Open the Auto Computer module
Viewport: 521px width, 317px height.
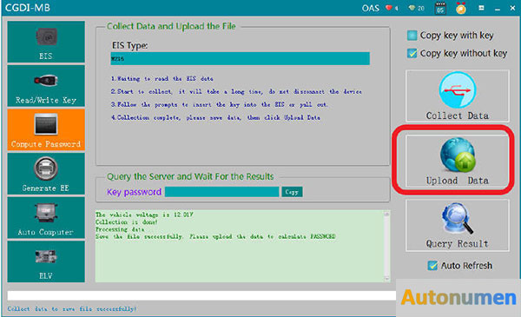tap(46, 218)
